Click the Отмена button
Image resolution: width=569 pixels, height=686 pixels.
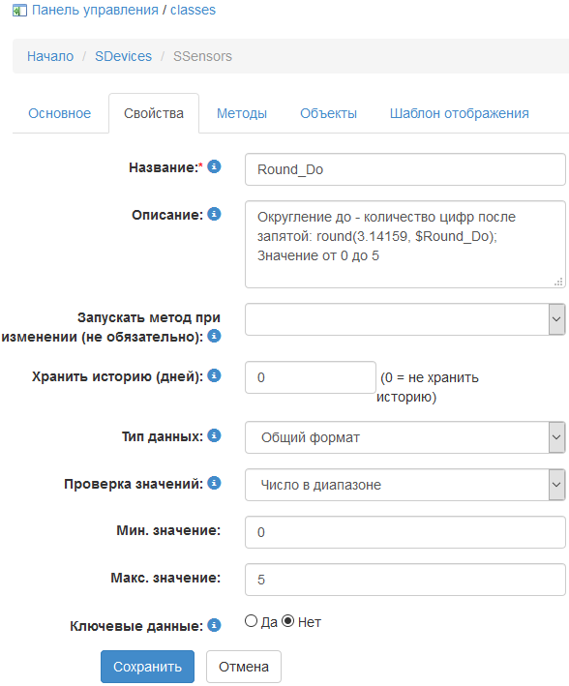[x=244, y=667]
